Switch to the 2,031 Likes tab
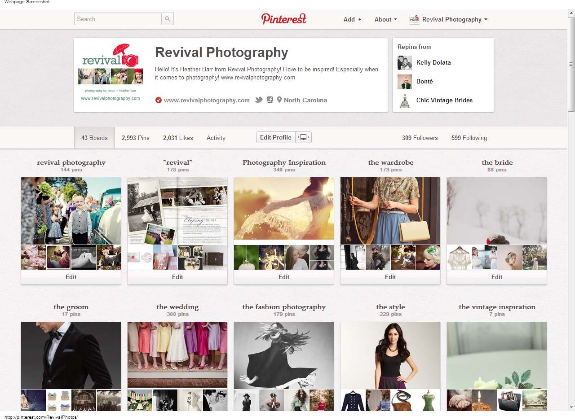Screen dimensions: 575x420 point(178,138)
